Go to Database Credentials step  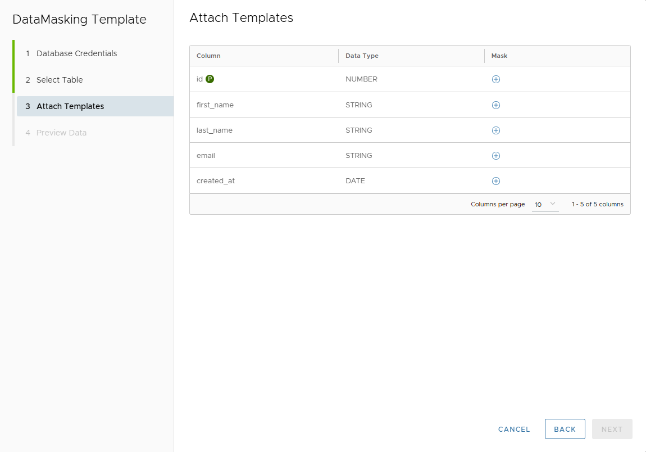coord(76,53)
